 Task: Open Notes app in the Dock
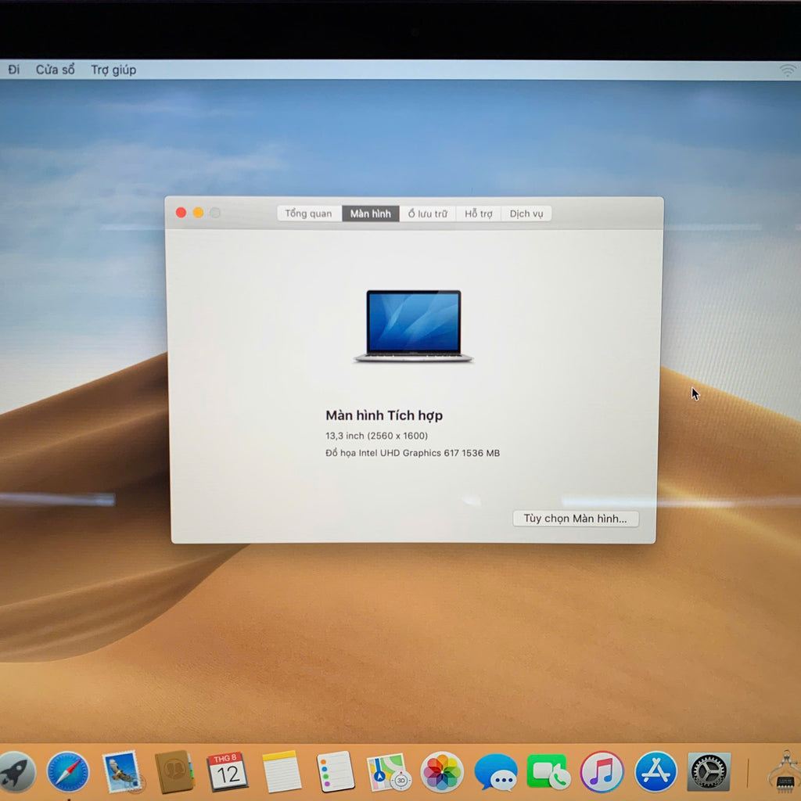tap(281, 772)
